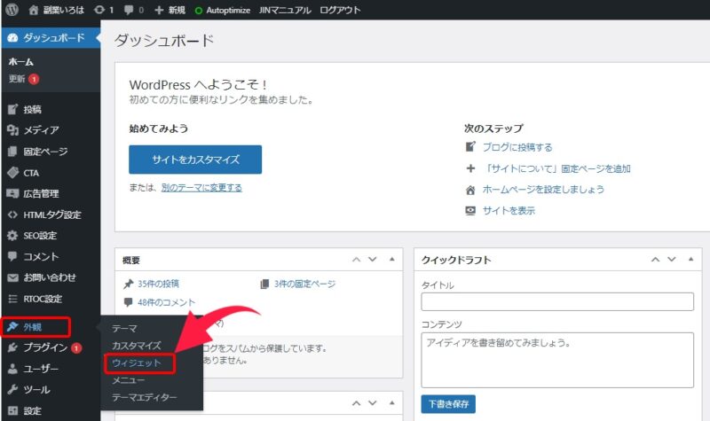710x421 pixels.
Task: Select ダッシュボード in the sidebar
Action: [51, 37]
